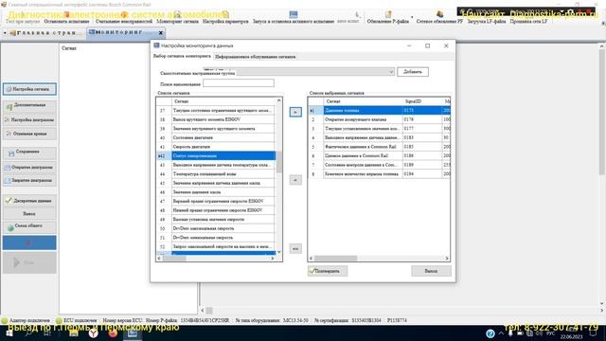Click the signal list scroll-up arrow

pos(279,100)
